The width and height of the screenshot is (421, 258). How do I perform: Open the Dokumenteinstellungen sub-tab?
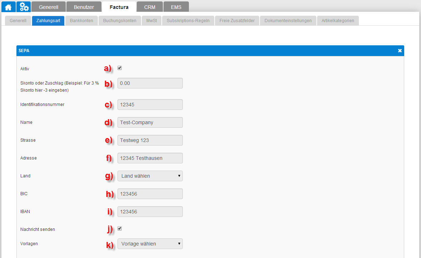[x=288, y=21]
